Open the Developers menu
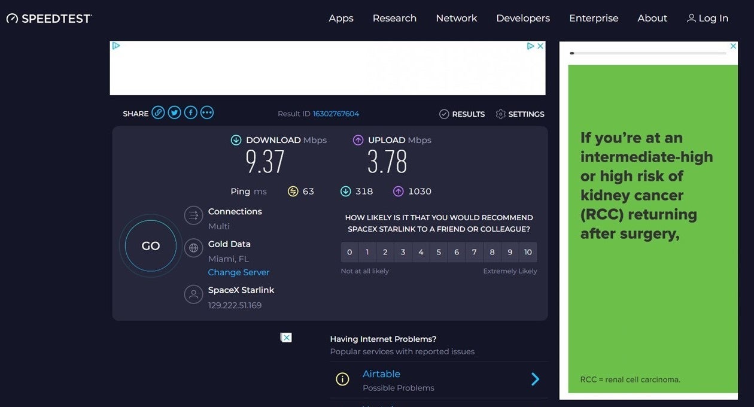The height and width of the screenshot is (407, 754). coord(523,19)
